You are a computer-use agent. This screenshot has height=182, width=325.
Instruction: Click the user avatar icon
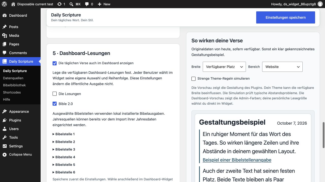click(x=320, y=4)
